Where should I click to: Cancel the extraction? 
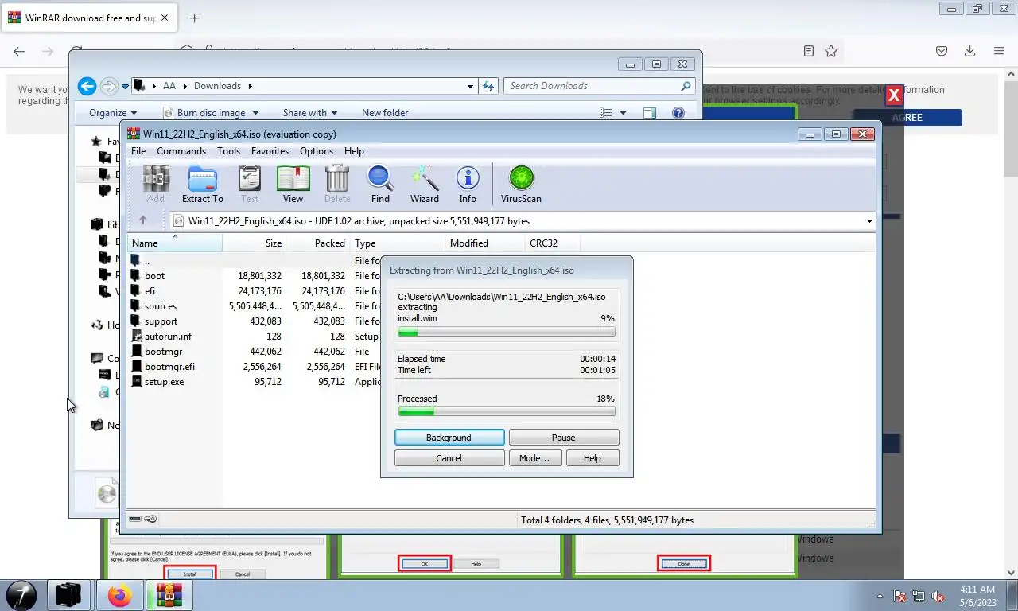(x=449, y=458)
